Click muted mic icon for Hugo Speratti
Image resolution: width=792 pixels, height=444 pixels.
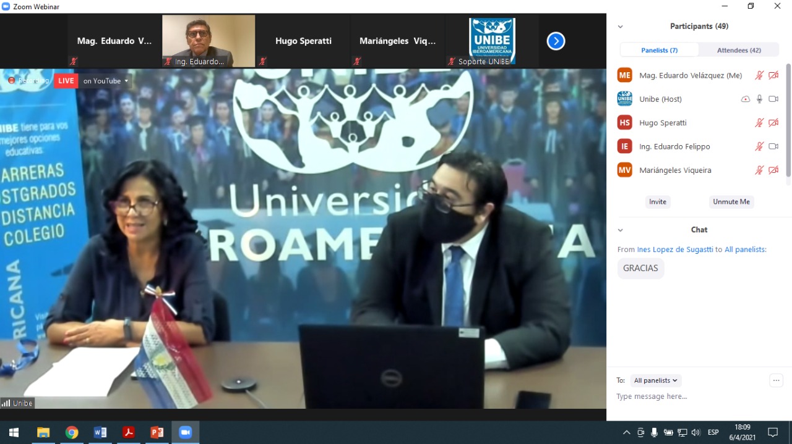[x=759, y=123]
